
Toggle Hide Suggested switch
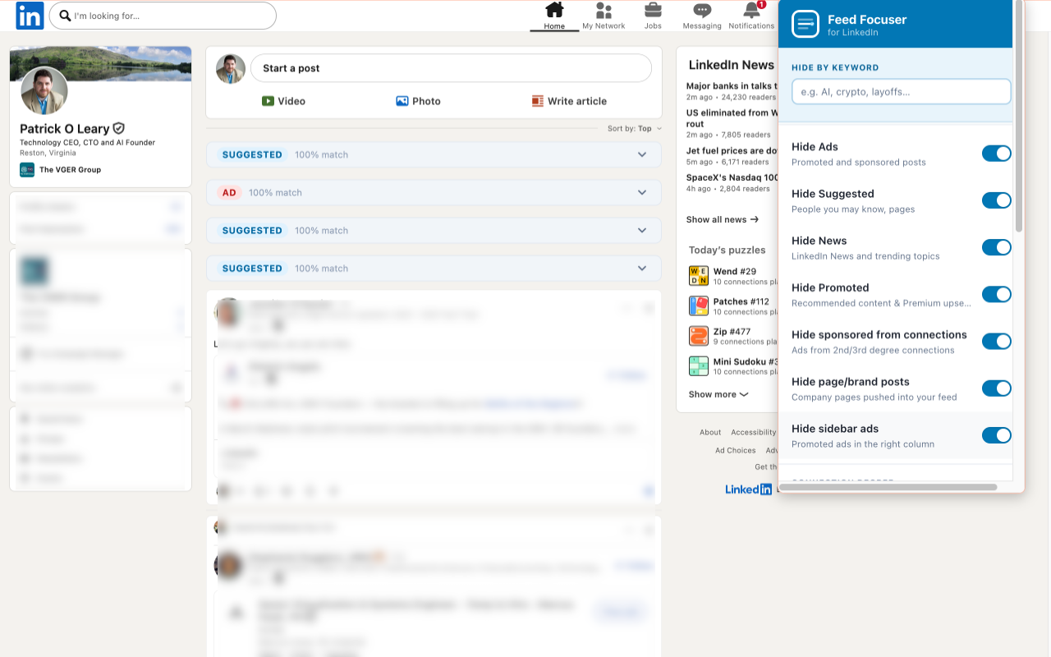click(x=997, y=200)
